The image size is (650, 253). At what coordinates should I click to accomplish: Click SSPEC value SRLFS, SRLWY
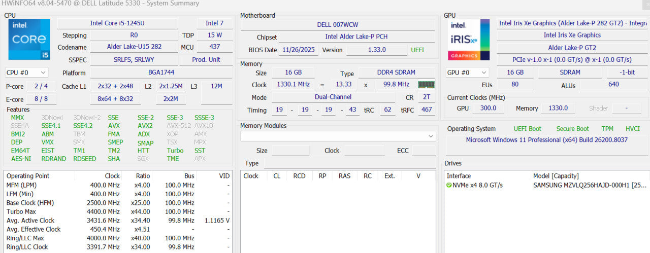(x=134, y=59)
